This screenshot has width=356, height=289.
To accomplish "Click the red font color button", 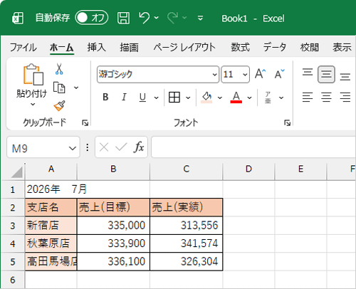I will (236, 98).
